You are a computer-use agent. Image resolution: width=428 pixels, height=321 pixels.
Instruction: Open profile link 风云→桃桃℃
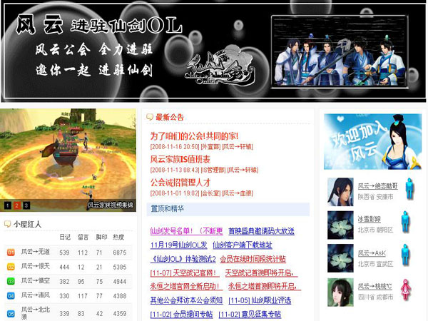[x=374, y=286]
